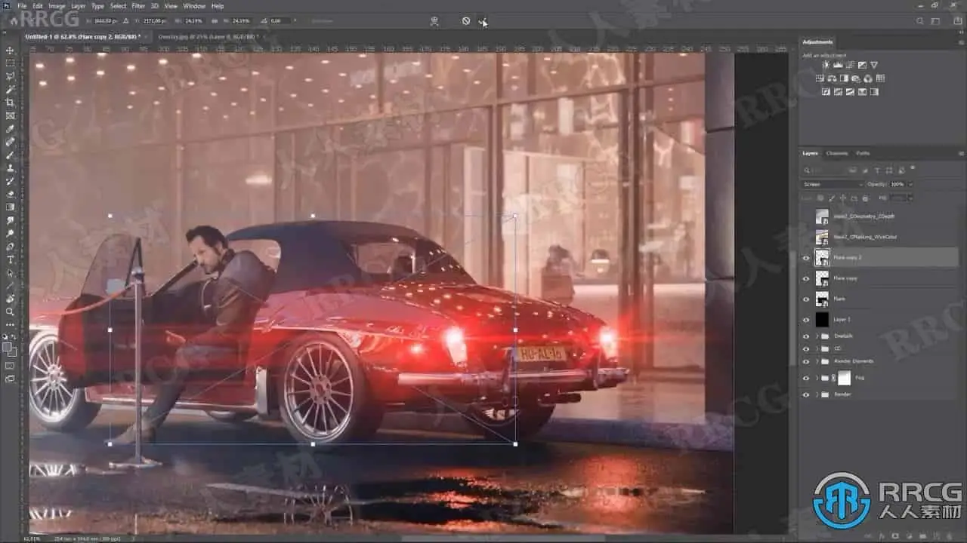Select the Clone Stamp tool
This screenshot has width=967, height=543.
click(x=10, y=167)
